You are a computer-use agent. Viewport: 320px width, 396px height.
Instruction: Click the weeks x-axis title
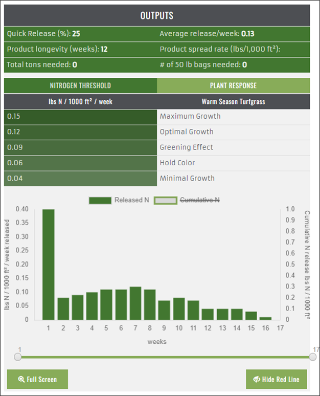[157, 342]
